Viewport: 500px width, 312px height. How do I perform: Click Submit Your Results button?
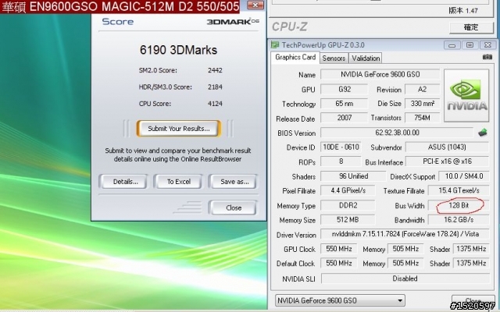179,129
